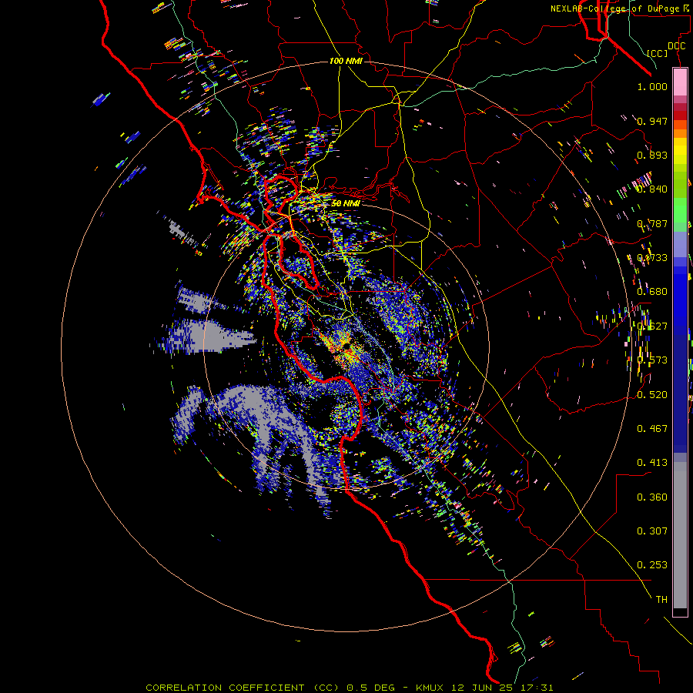Viewport: 693px width, 693px height.
Task: Click the 0.680 scale value
Action: pyautogui.click(x=652, y=292)
